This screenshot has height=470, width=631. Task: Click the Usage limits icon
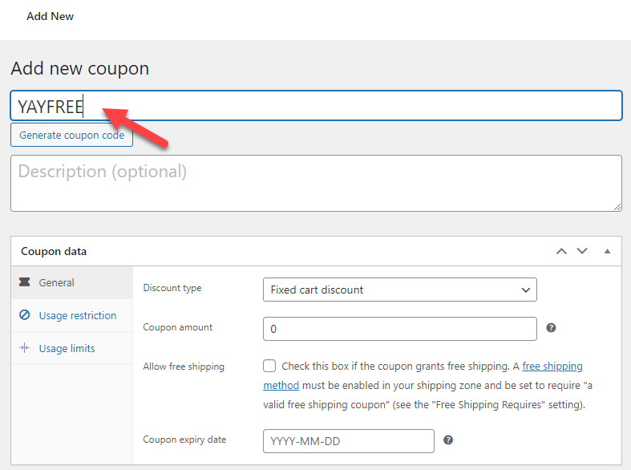pos(25,347)
